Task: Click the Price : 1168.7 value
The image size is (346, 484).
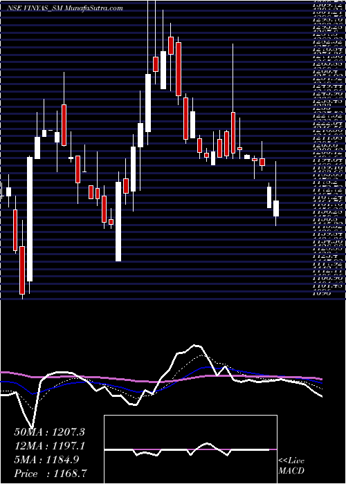Action: (51, 474)
